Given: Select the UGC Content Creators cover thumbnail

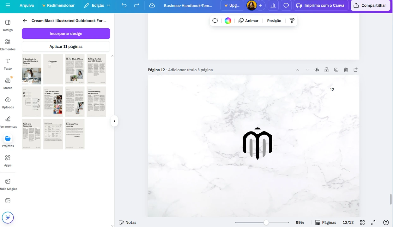Looking at the screenshot, I should (x=31, y=69).
